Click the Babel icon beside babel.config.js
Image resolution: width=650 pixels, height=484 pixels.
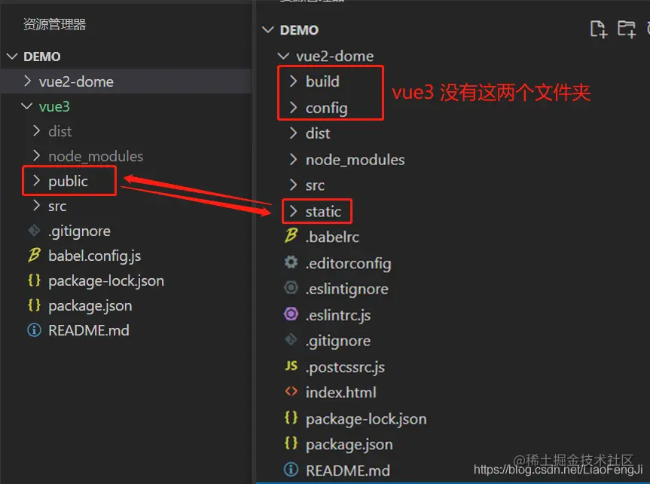tap(34, 256)
